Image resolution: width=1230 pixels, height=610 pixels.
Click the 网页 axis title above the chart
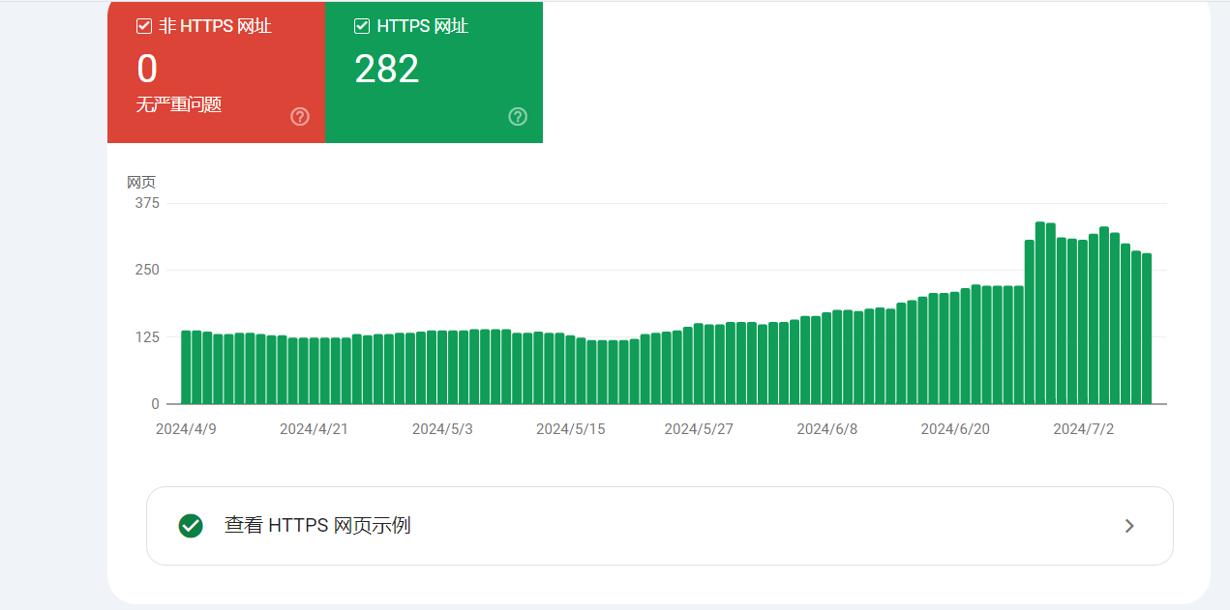141,182
